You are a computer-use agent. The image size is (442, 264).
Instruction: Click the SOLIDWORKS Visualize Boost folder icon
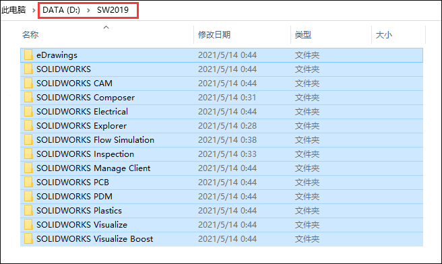(28, 238)
